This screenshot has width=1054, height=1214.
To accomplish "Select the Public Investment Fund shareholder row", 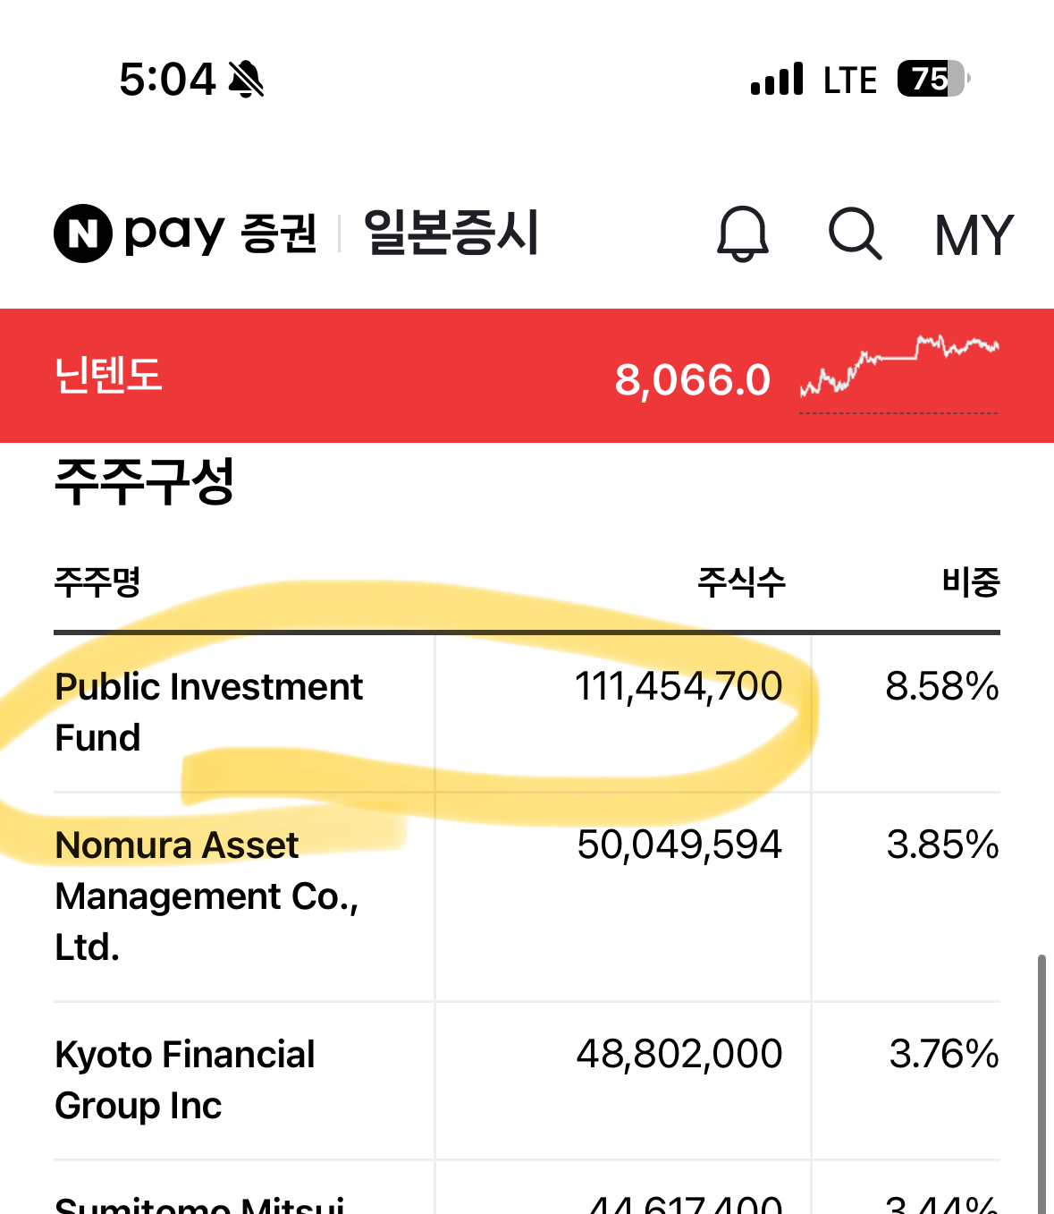I will tap(358, 712).
